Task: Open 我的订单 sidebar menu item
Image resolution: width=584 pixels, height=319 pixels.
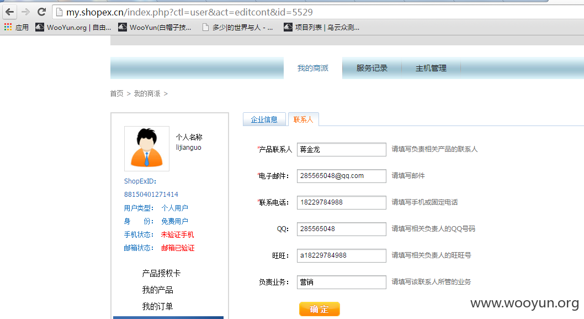Action: 157,306
